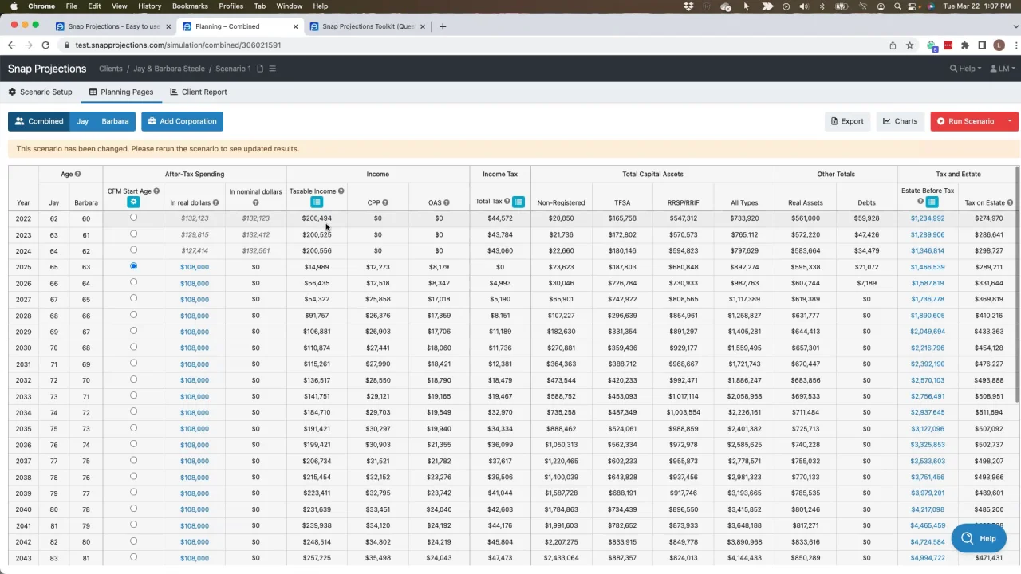Viewport: 1021px width, 574px height.
Task: Switch to Scenario Setup tab
Action: [41, 92]
